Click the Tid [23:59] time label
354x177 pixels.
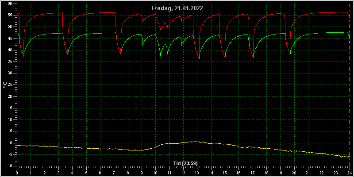click(x=184, y=163)
